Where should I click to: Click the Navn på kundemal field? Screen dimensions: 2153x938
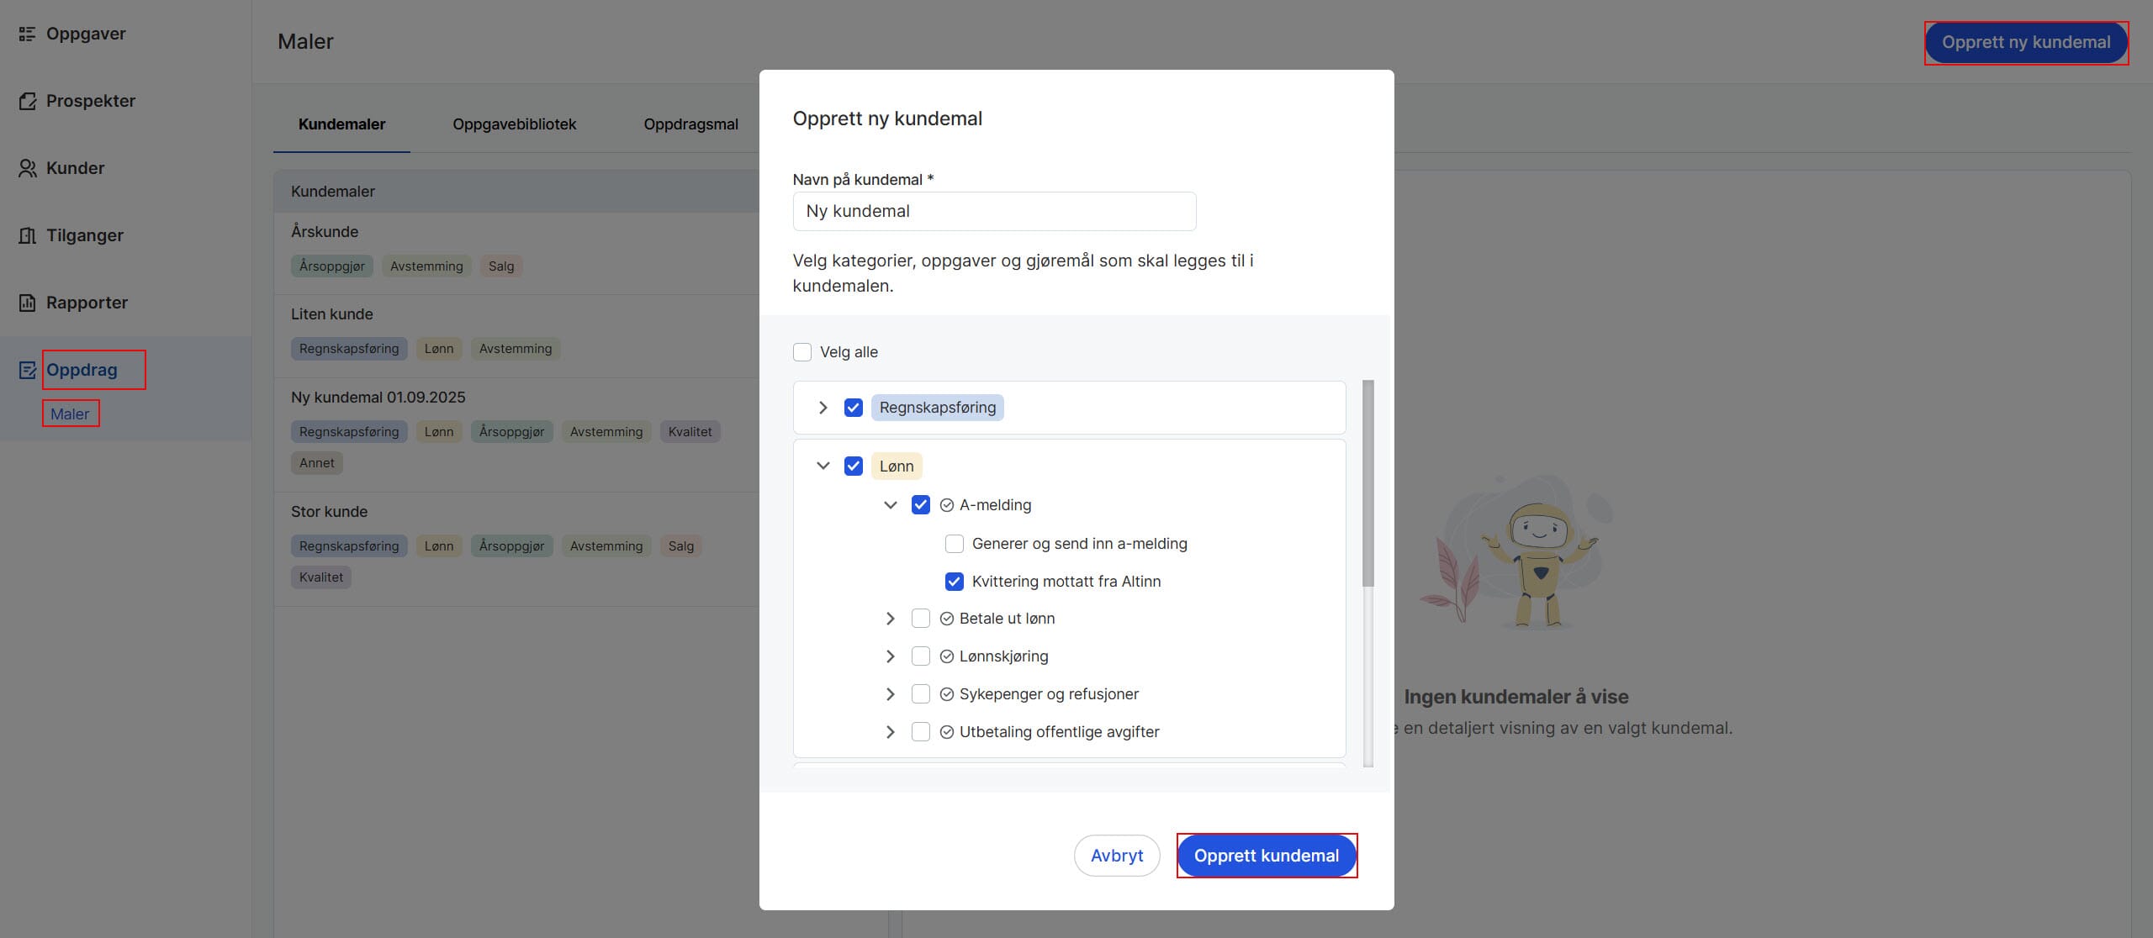tap(994, 212)
